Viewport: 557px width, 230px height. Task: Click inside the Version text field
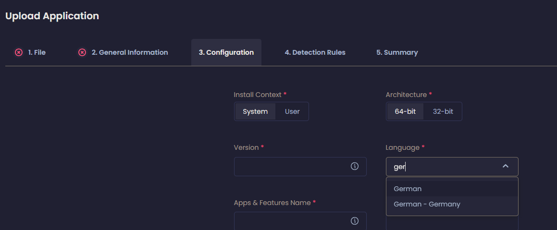(x=291, y=166)
